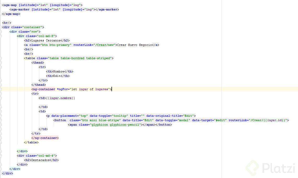Viewport: 298px width, 178px height.
Task: Click the closing </table> tag
Action: pyautogui.click(x=31, y=142)
